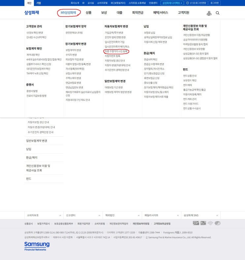Expand the 삼성화재 SNS footer dropdown
Viewport: 245px width, 260px height.
click(x=201, y=215)
